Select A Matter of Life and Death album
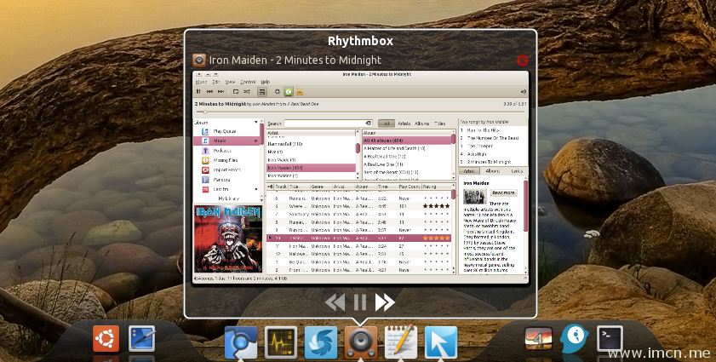Viewport: 716px width, 362px height. tap(406, 148)
